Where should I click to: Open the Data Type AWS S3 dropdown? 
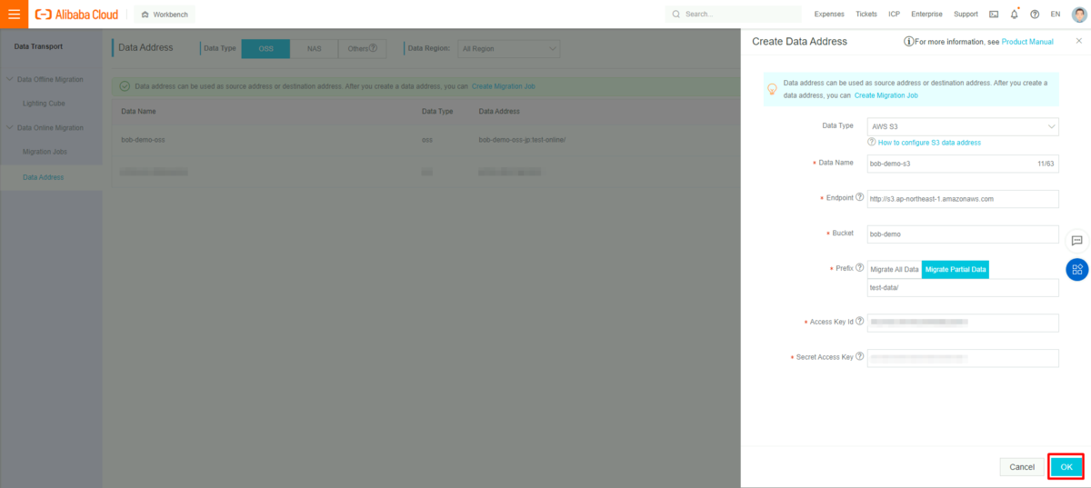[x=963, y=126]
